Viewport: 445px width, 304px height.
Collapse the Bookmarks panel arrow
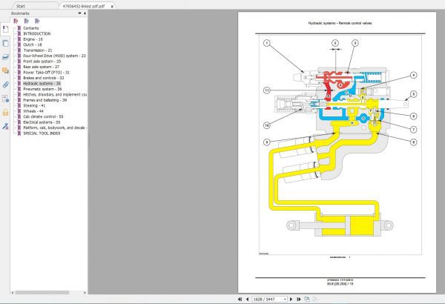(x=85, y=13)
